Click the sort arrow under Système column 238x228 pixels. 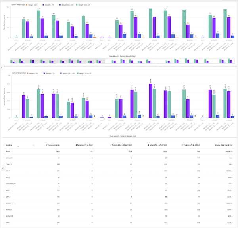coord(17,147)
